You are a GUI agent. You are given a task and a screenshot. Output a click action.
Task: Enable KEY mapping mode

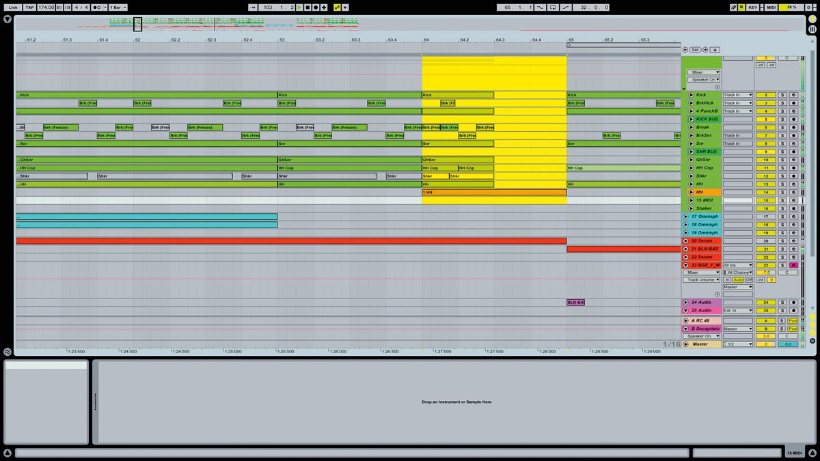(753, 7)
